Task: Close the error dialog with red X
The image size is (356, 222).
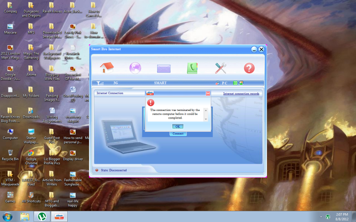Action: click(x=208, y=93)
